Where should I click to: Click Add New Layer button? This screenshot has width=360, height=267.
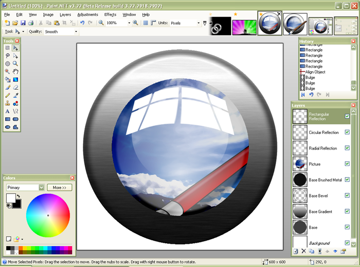296,251
